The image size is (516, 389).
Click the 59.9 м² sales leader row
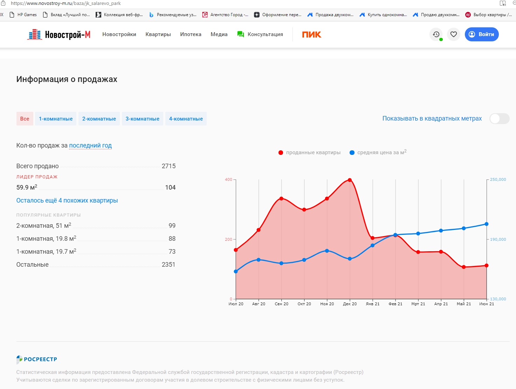click(96, 187)
